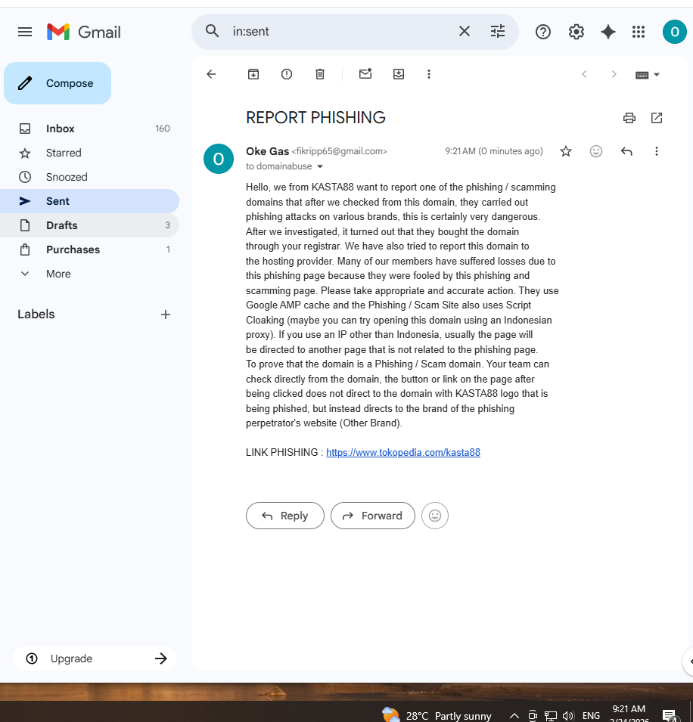Open the taskbar clock
This screenshot has height=722, width=693.
629,713
